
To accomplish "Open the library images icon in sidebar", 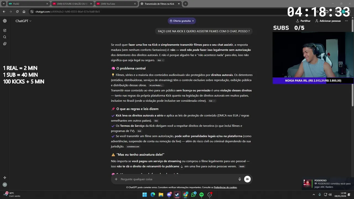I will [5, 44].
